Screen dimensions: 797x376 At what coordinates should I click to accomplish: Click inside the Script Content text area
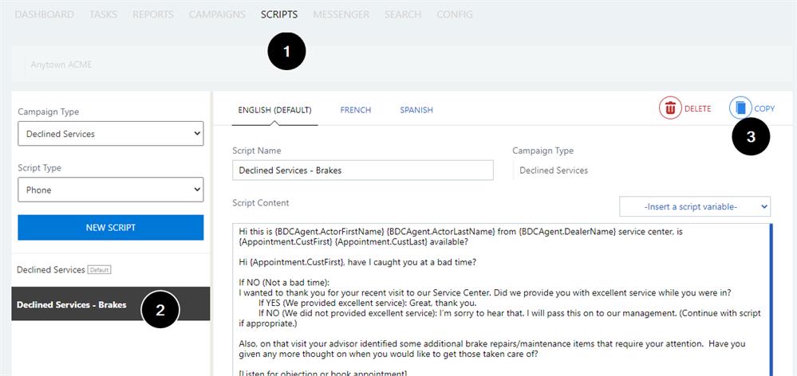tap(501, 300)
